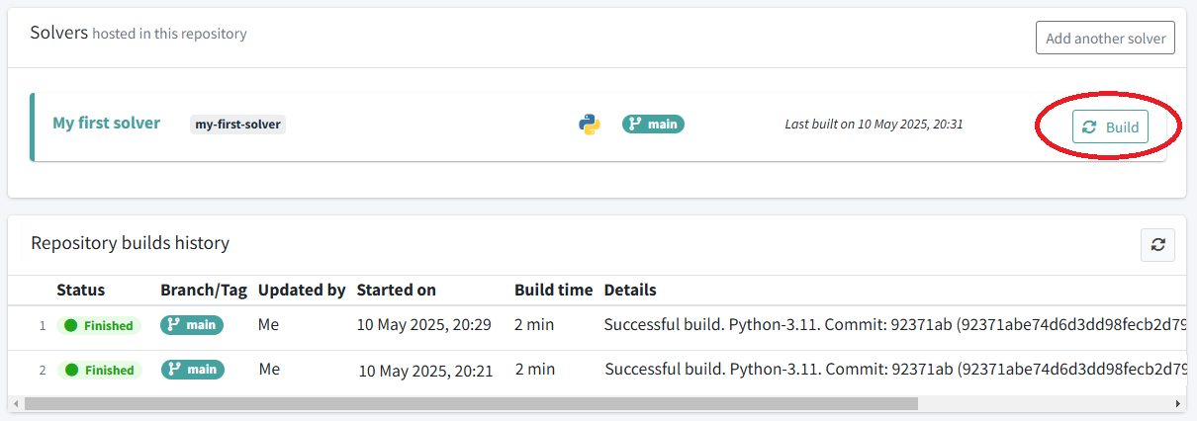Click the Updated by column header
1197x421 pixels.
coord(302,290)
